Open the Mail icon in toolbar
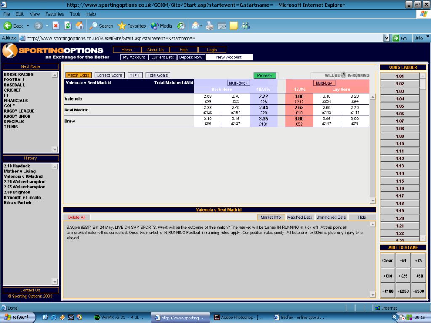 pyautogui.click(x=195, y=26)
